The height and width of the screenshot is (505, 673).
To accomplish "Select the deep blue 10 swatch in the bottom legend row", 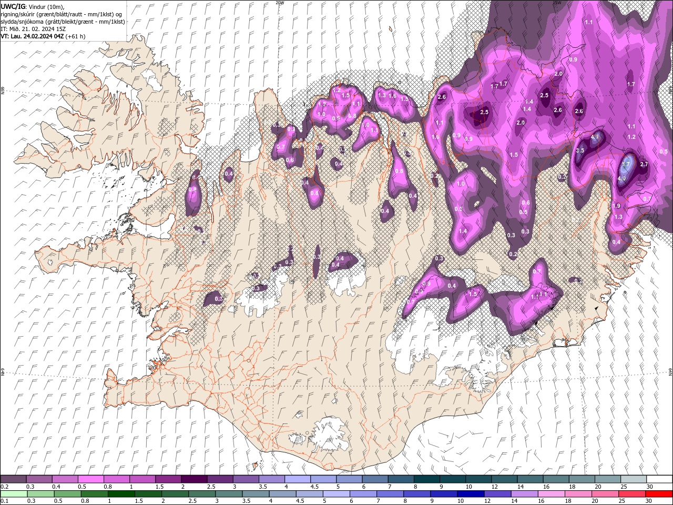I will [471, 494].
